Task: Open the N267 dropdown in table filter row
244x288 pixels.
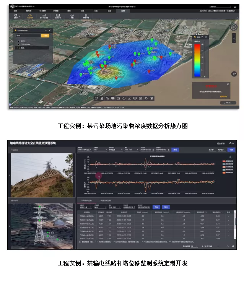Action: click(x=100, y=207)
